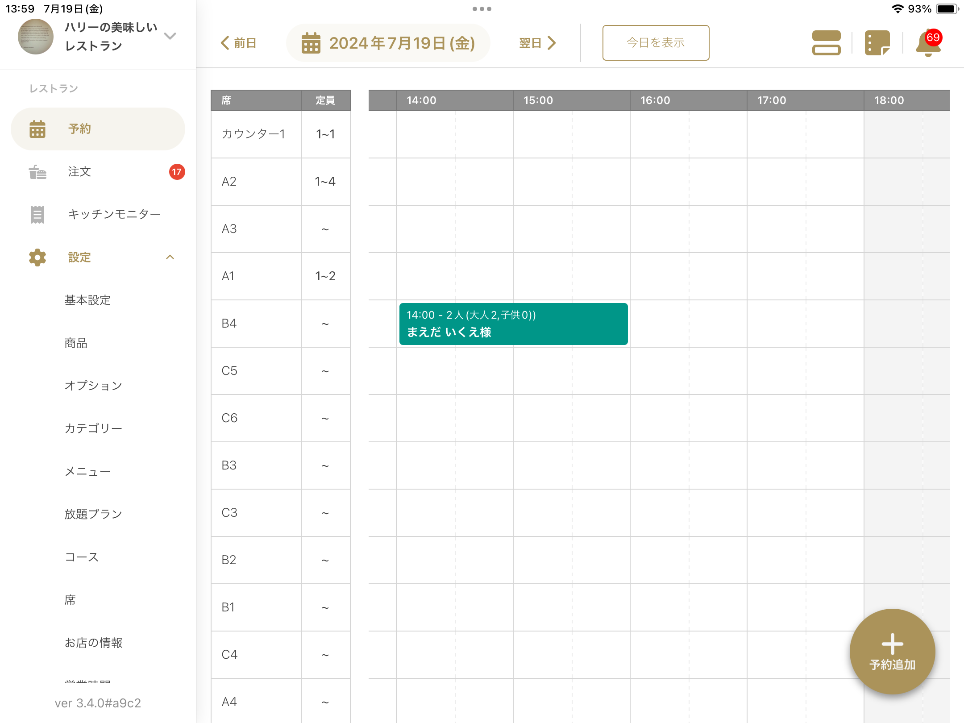
Task: Open the コース settings
Action: (82, 557)
